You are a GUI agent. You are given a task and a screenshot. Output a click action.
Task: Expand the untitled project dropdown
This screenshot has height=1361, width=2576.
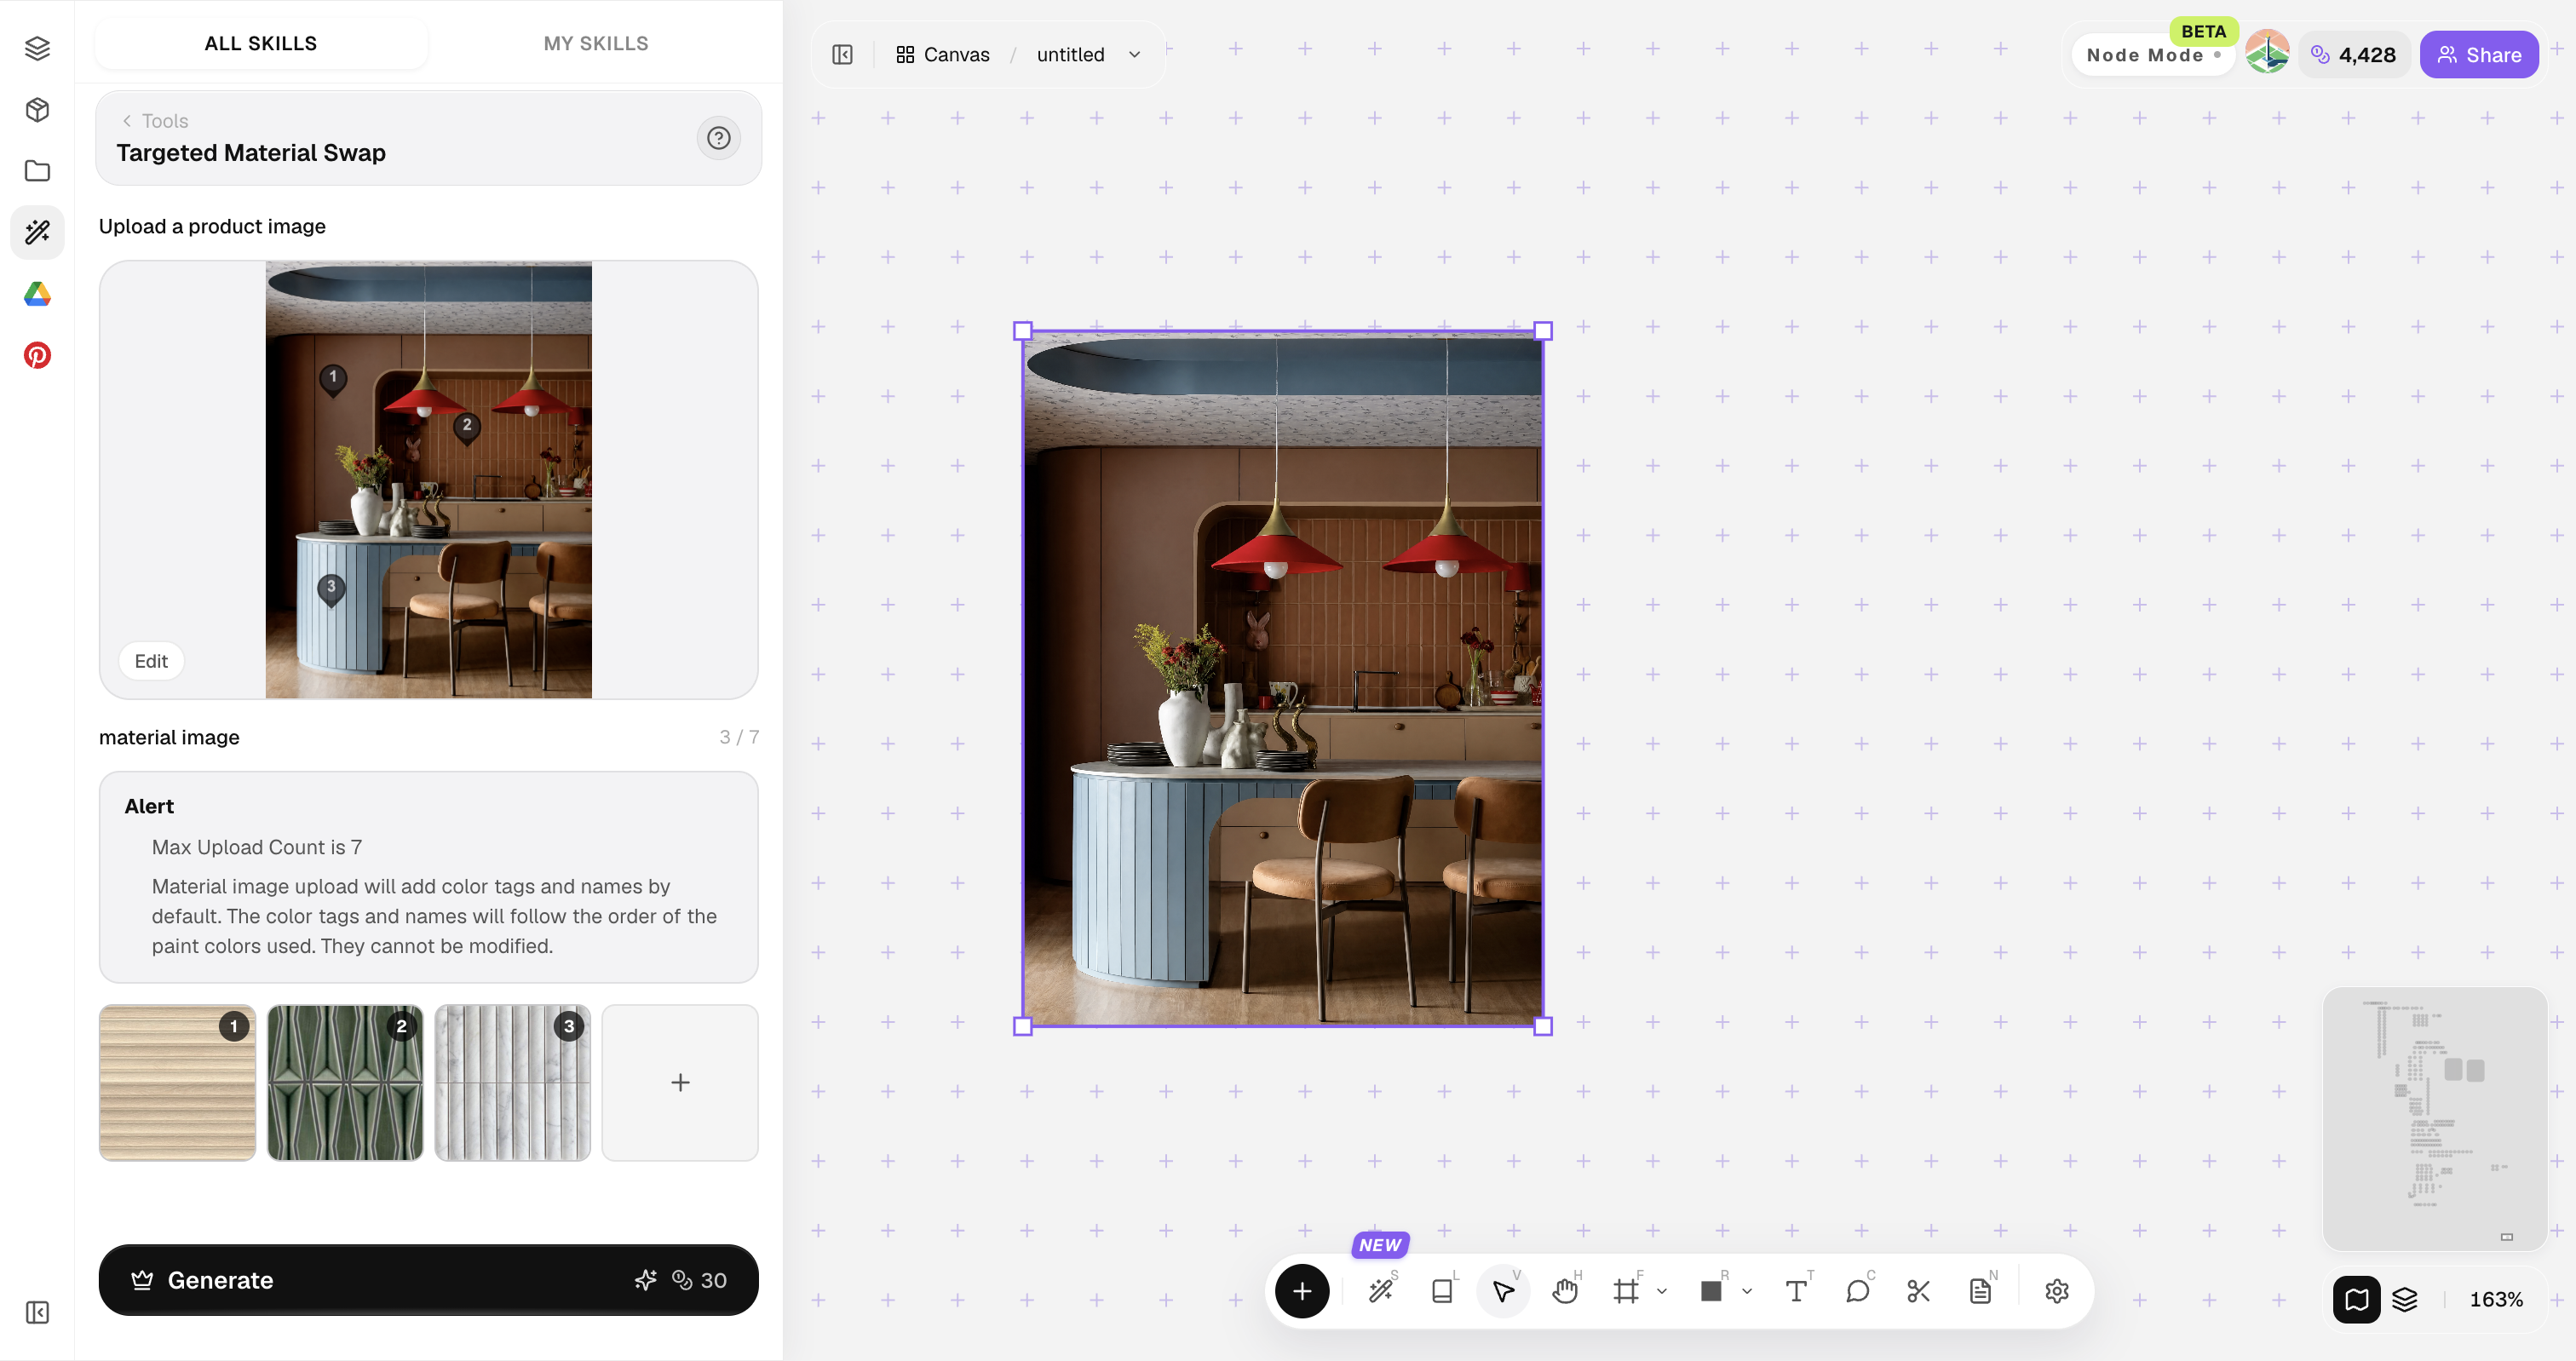click(x=1134, y=55)
